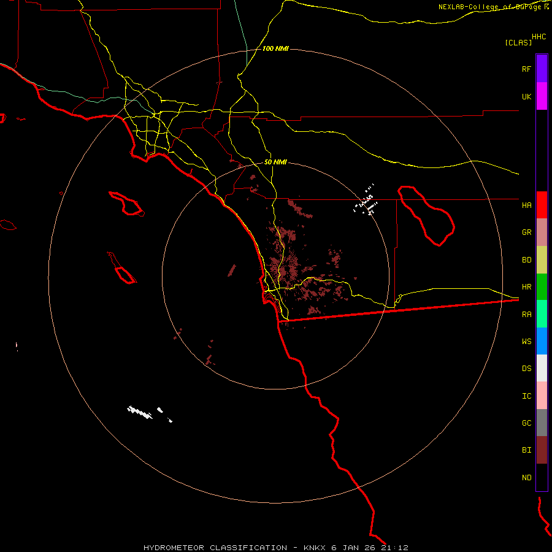
Task: Click the pink-brown GR color swatch
Action: (542, 232)
